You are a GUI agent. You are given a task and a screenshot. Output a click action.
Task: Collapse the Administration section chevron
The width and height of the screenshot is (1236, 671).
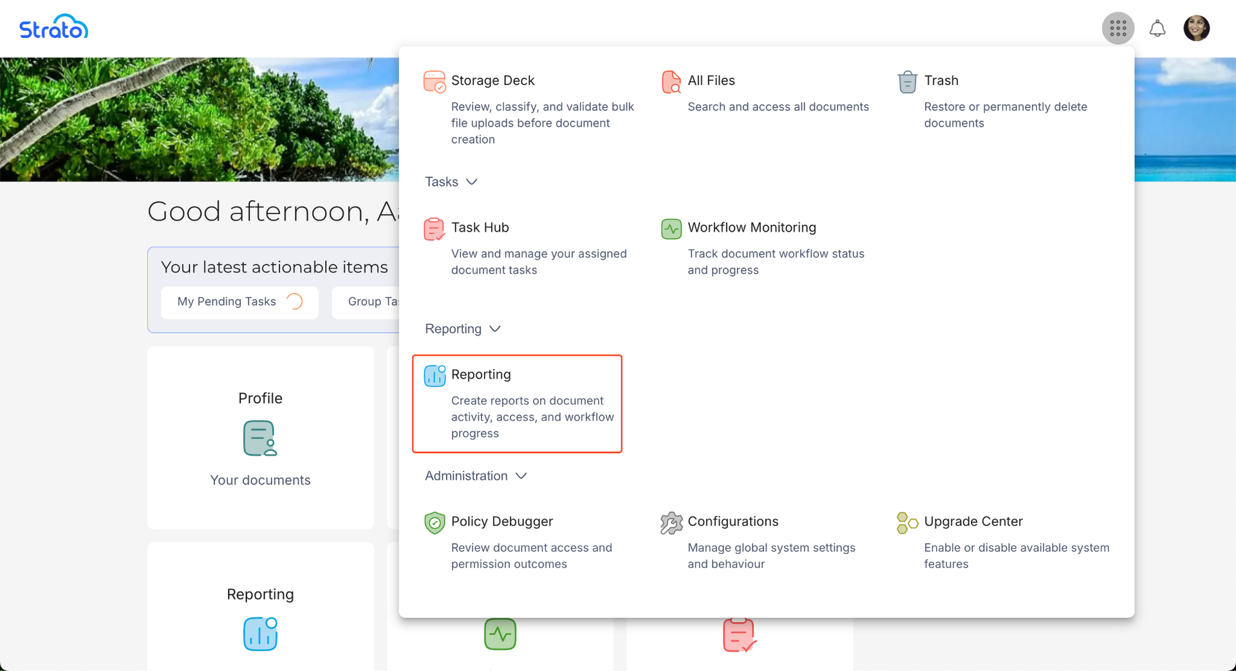[x=521, y=476]
